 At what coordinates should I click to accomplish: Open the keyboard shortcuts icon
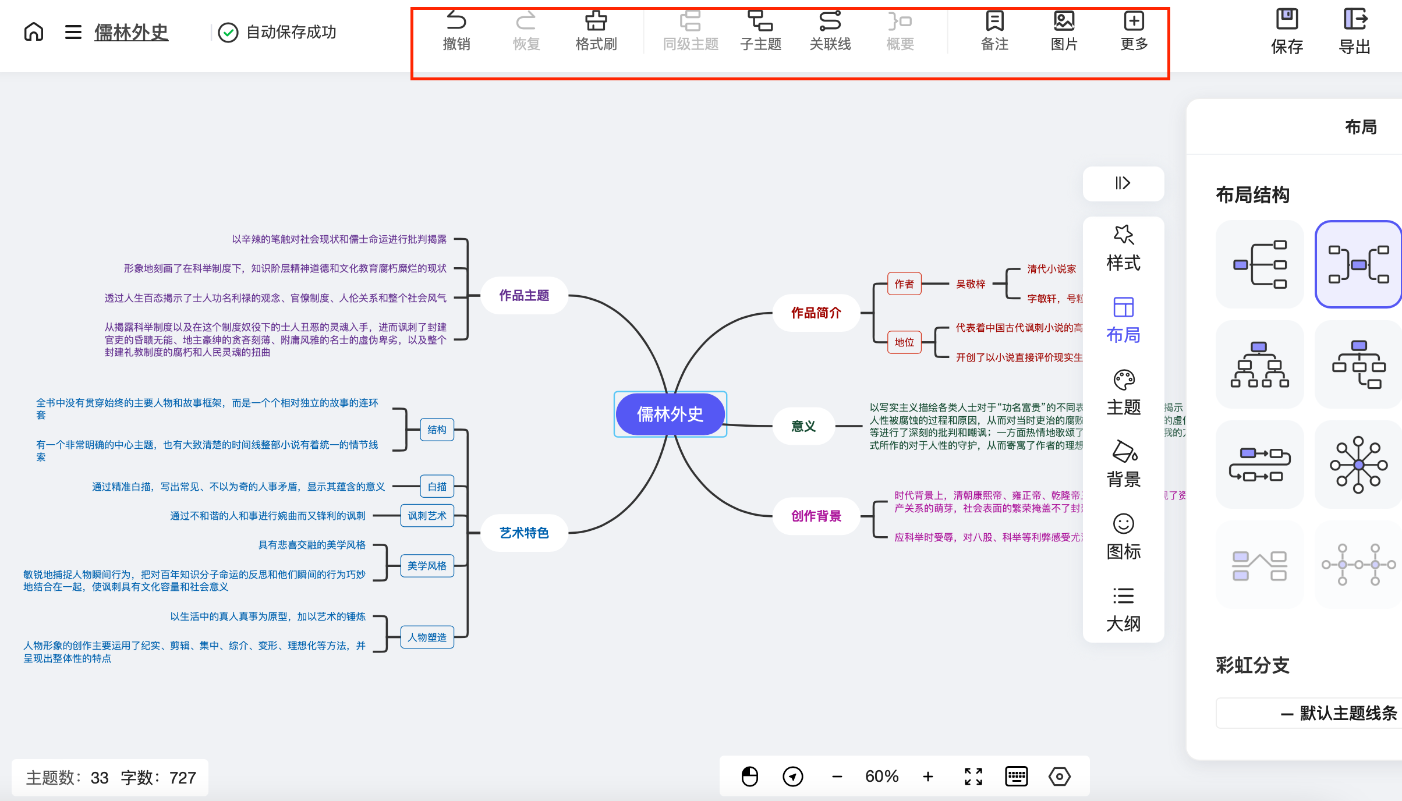[1017, 777]
